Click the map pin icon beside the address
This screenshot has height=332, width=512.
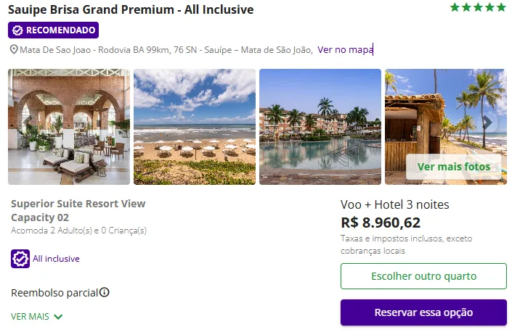[14, 50]
